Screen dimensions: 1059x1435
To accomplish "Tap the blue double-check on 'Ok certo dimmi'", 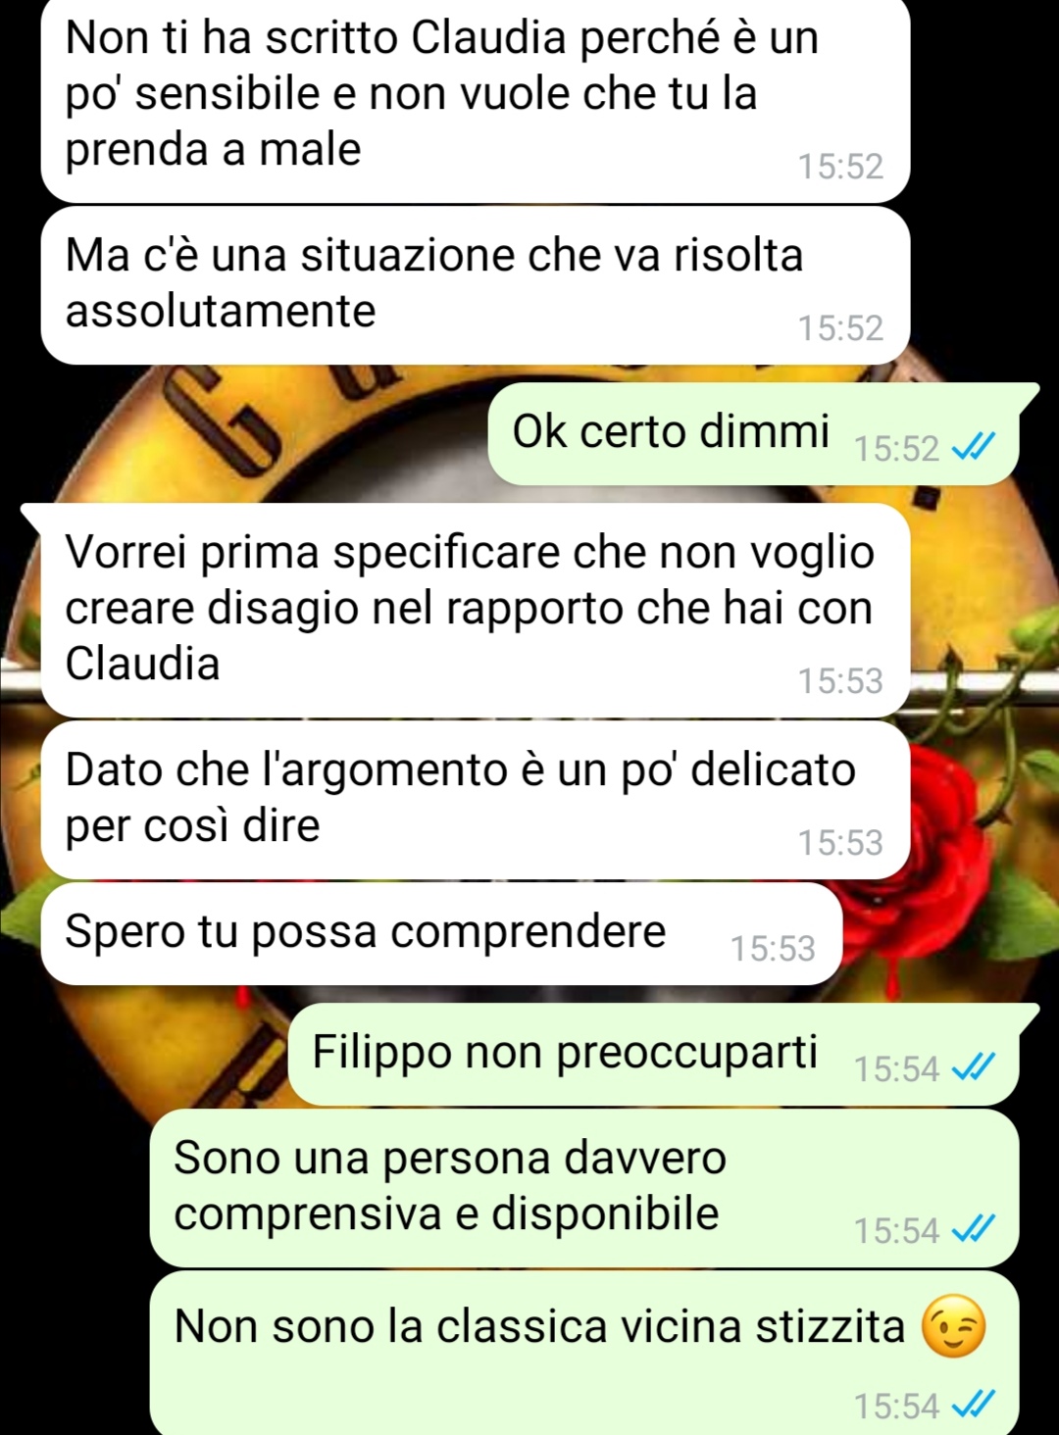I will coord(974,447).
